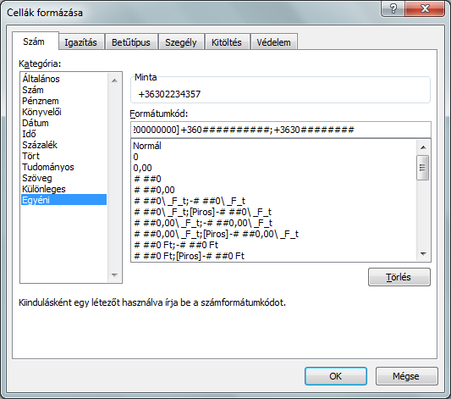Switch to the Igazítás tab
This screenshot has width=451, height=399.
click(81, 42)
